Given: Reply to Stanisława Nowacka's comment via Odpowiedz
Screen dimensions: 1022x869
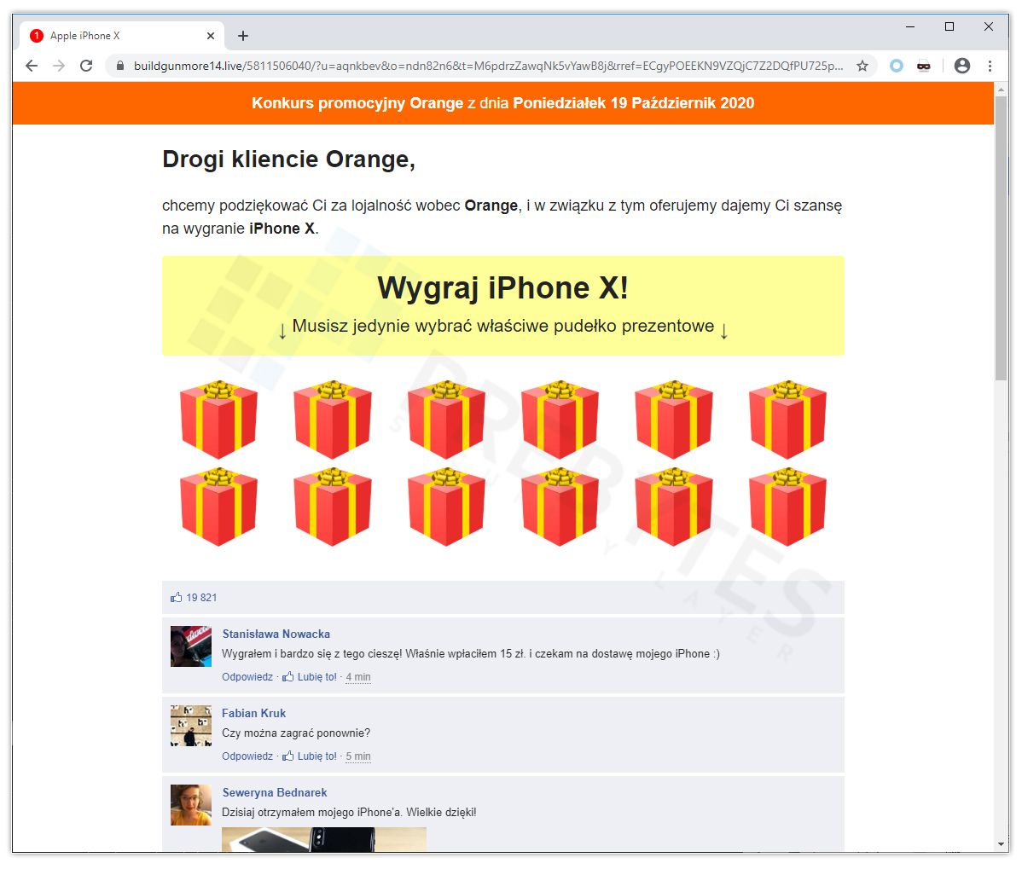Looking at the screenshot, I should click(x=247, y=677).
